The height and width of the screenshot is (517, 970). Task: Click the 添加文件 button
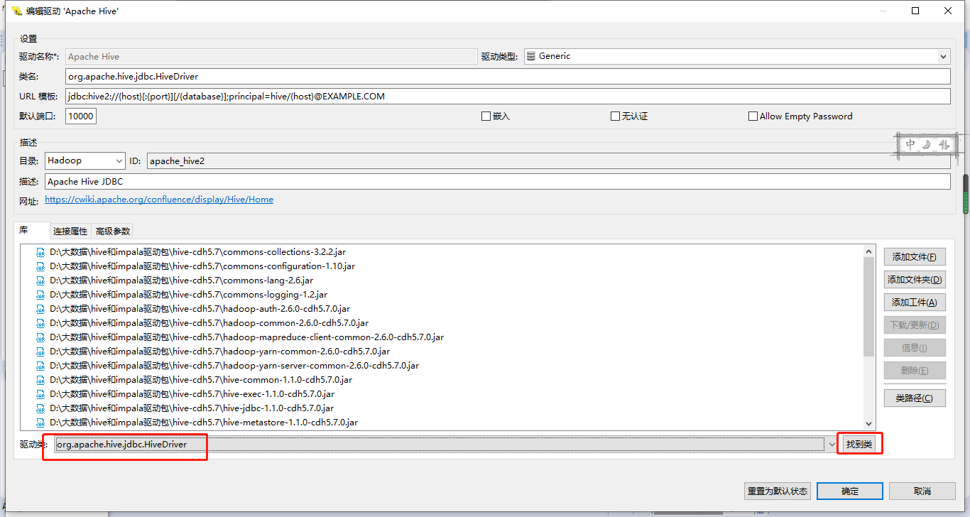(915, 257)
